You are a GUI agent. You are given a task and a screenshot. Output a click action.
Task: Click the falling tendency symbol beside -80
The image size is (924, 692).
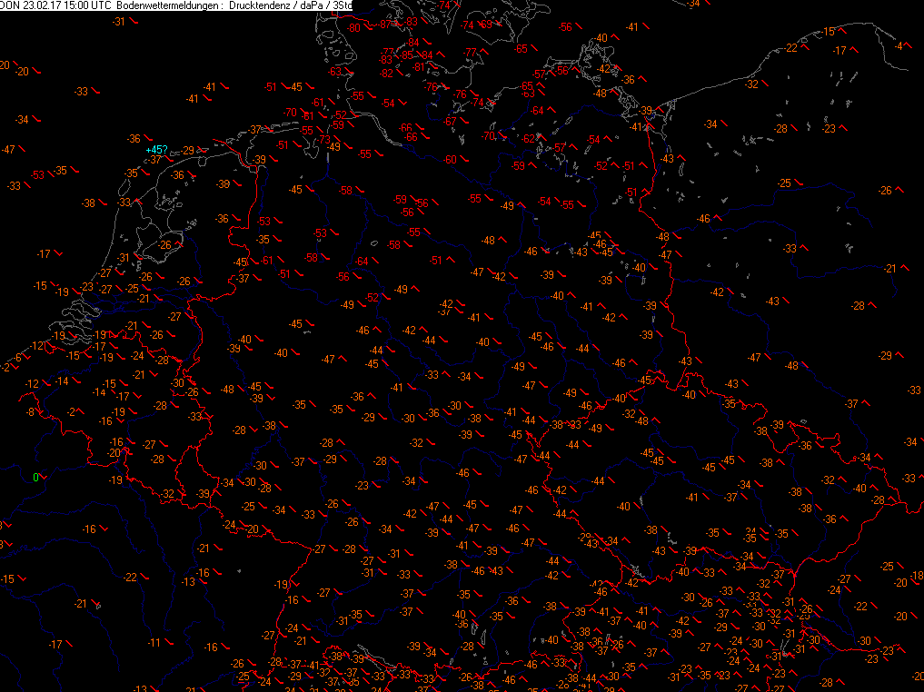coord(370,28)
